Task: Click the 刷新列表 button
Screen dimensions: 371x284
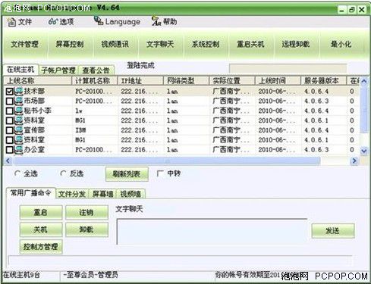Action: pos(127,174)
